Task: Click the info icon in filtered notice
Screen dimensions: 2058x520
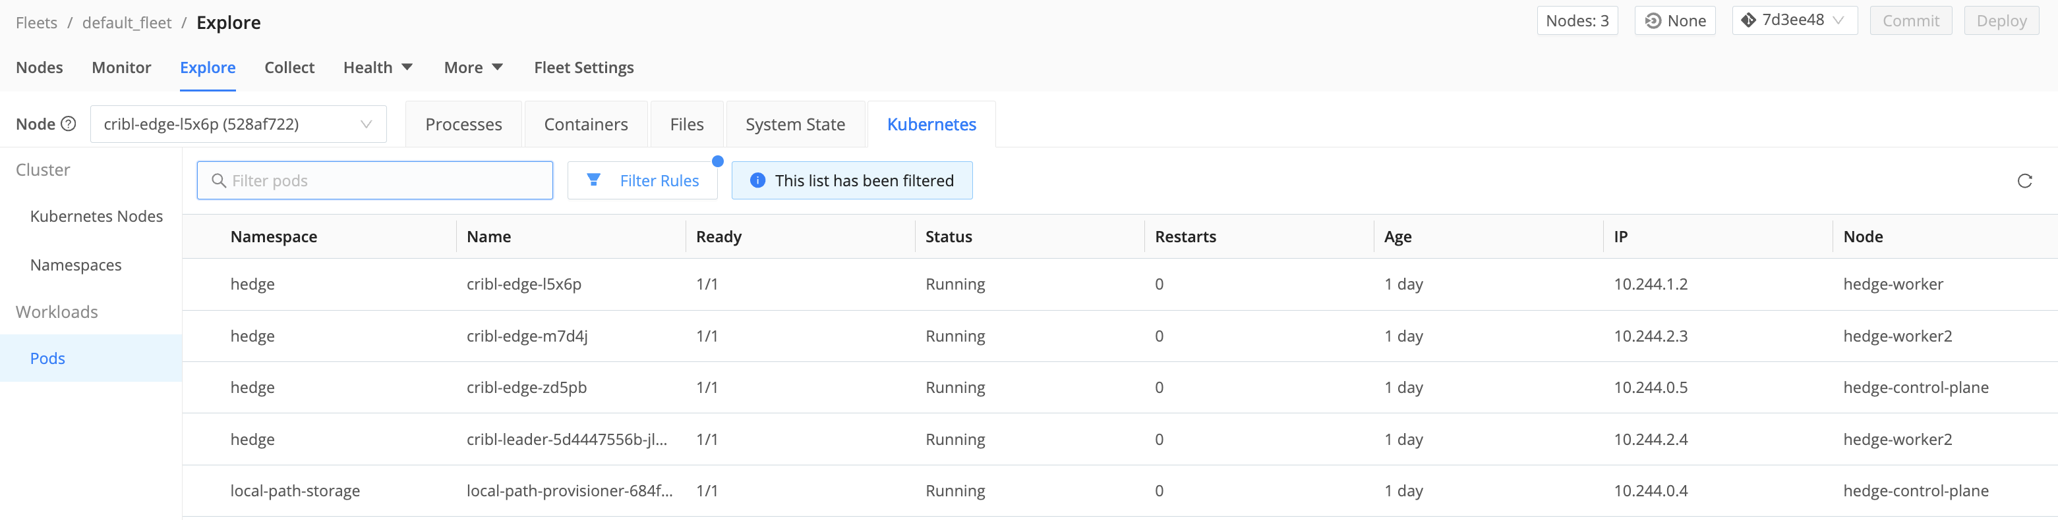Action: 757,180
